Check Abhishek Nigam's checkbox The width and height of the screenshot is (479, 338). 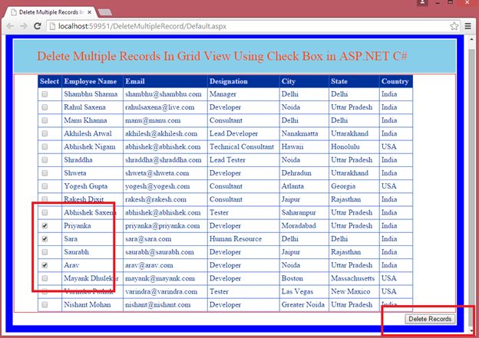(45, 146)
